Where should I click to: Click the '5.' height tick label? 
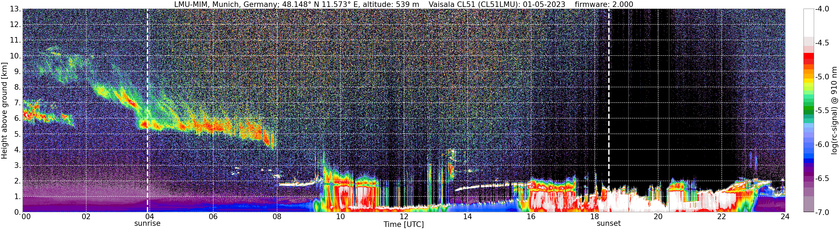18,134
